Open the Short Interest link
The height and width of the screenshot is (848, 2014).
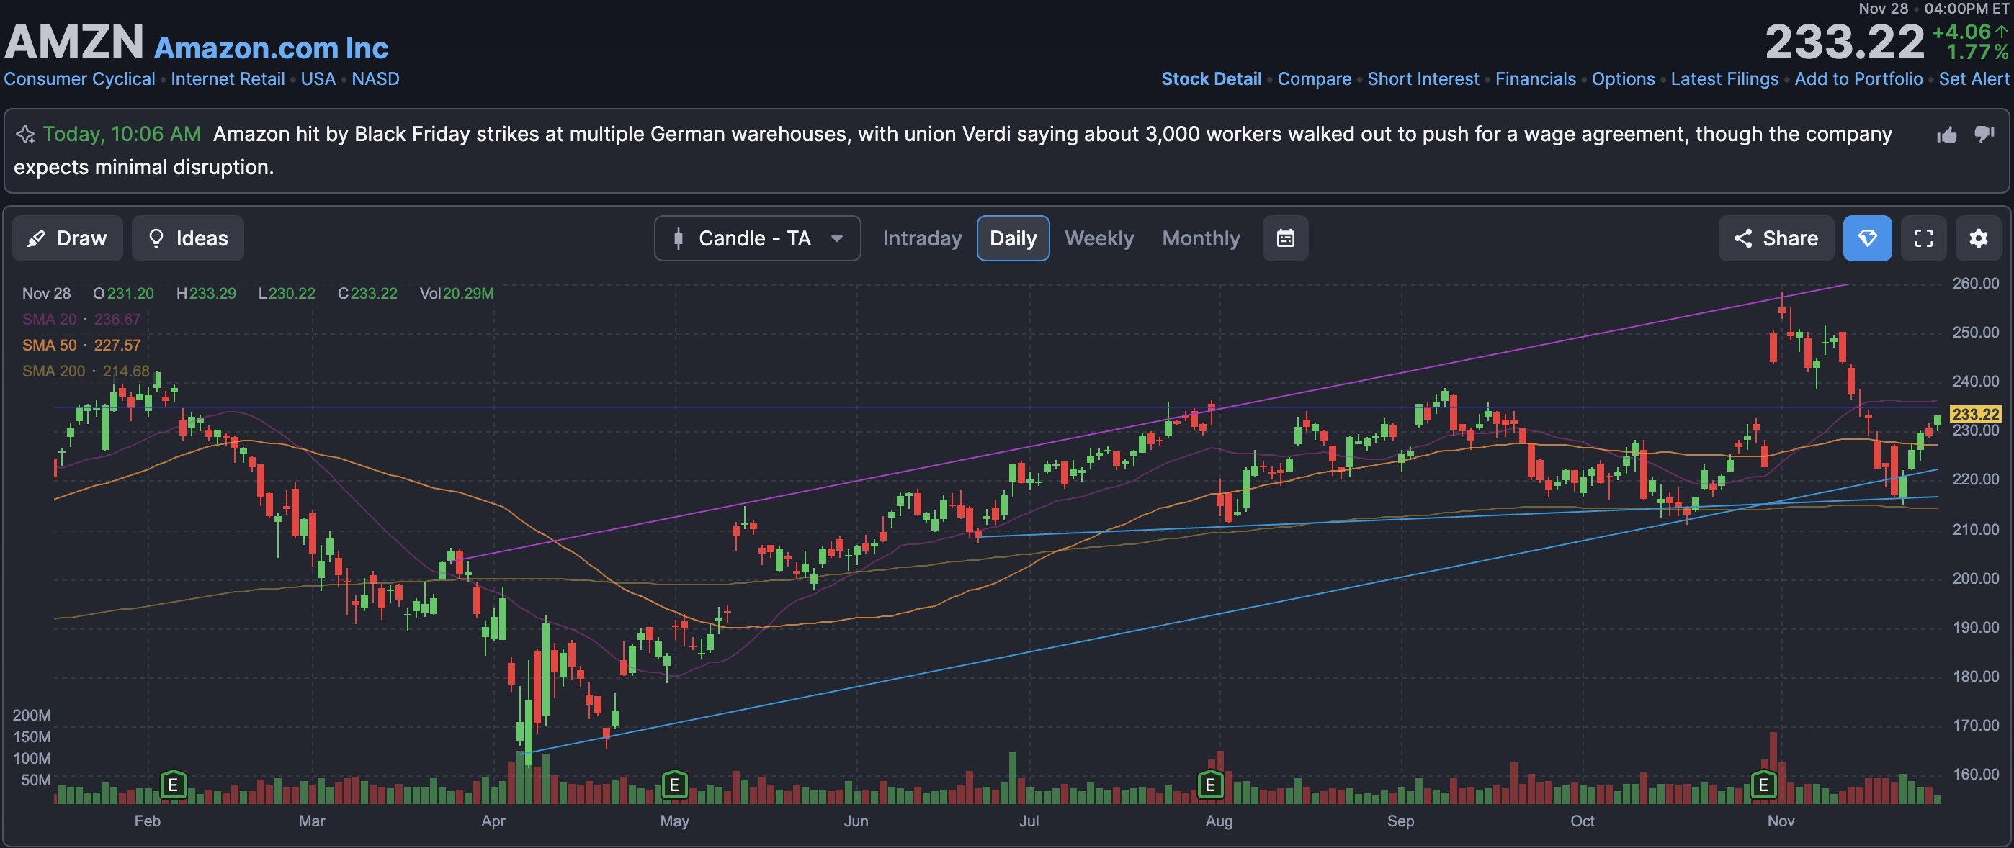click(1423, 79)
